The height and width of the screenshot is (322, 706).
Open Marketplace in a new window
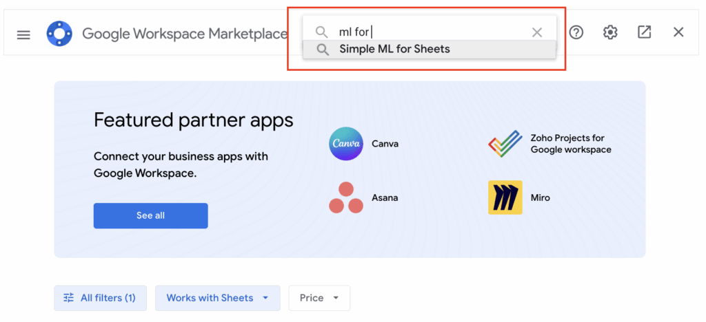coord(644,32)
